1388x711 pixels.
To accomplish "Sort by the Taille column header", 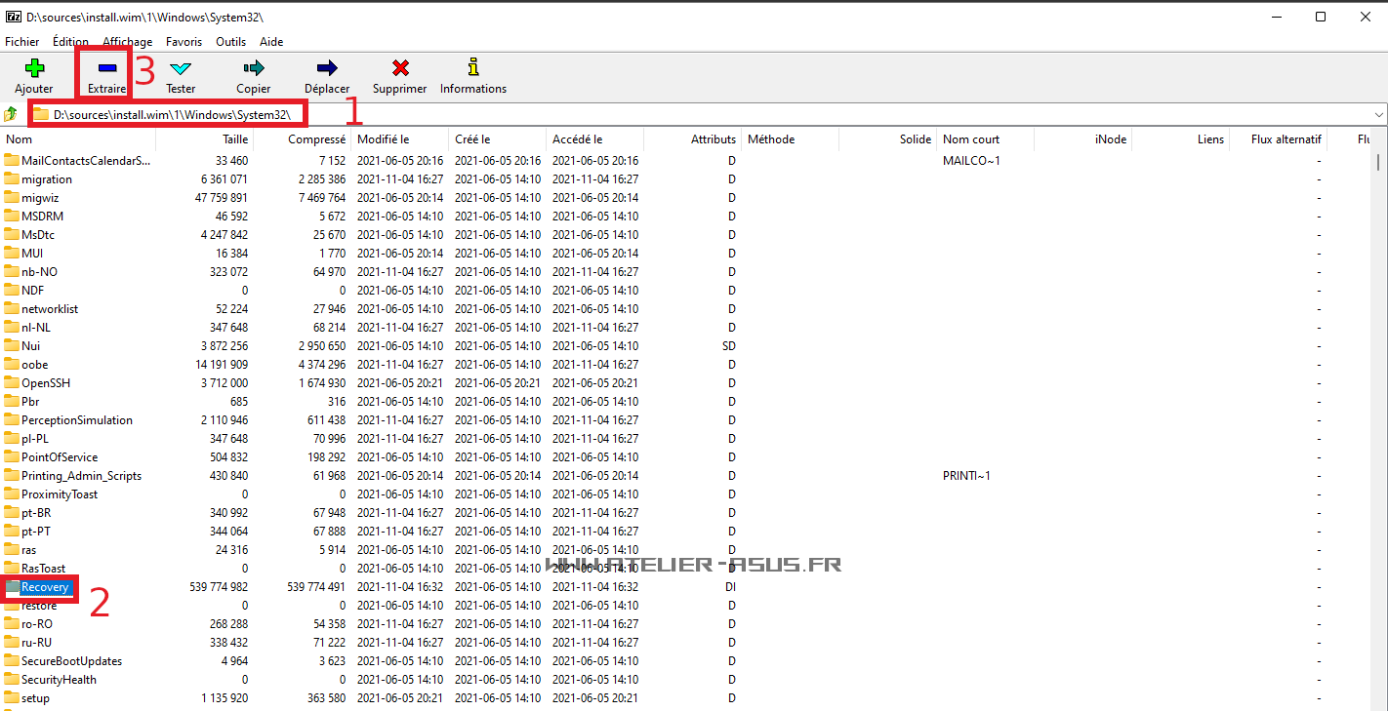I will coord(234,139).
